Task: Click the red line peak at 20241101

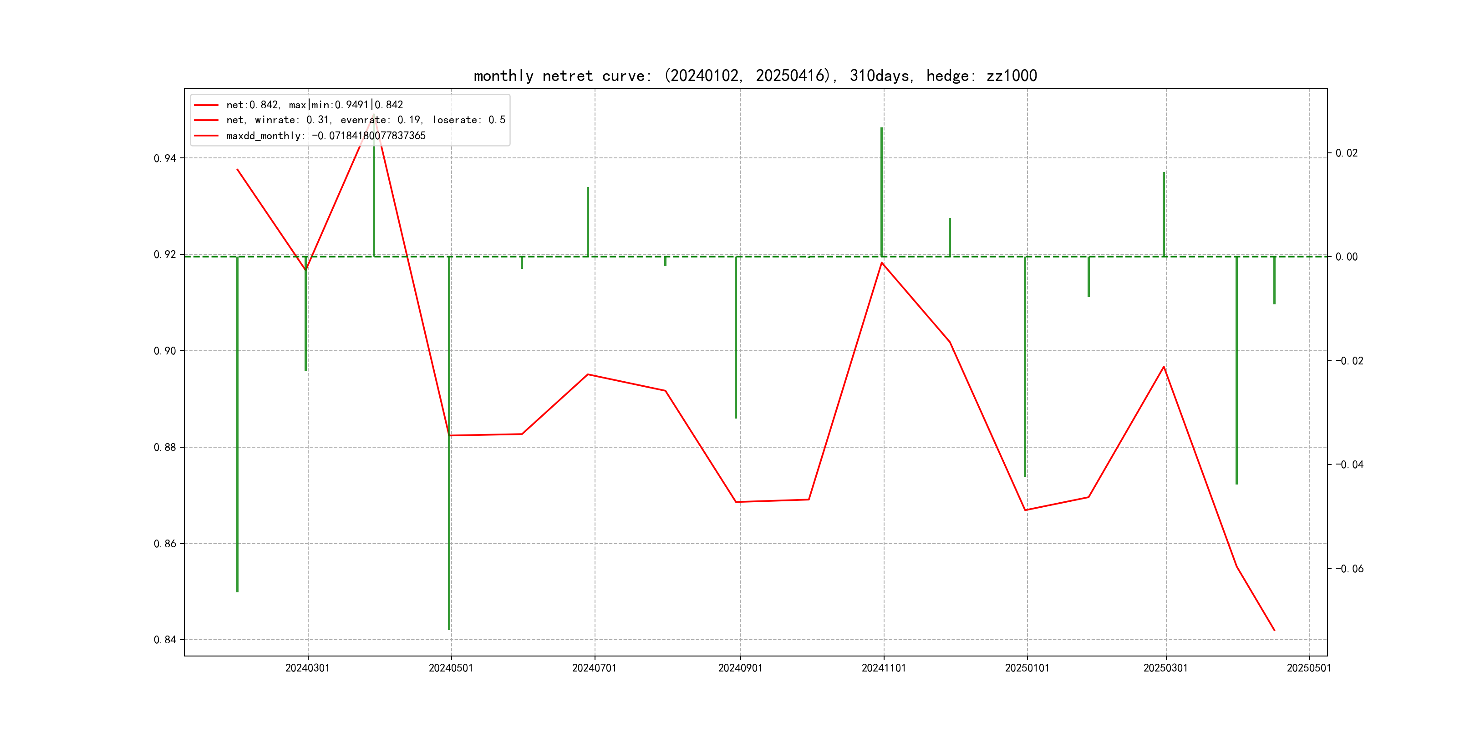Action: coord(882,263)
